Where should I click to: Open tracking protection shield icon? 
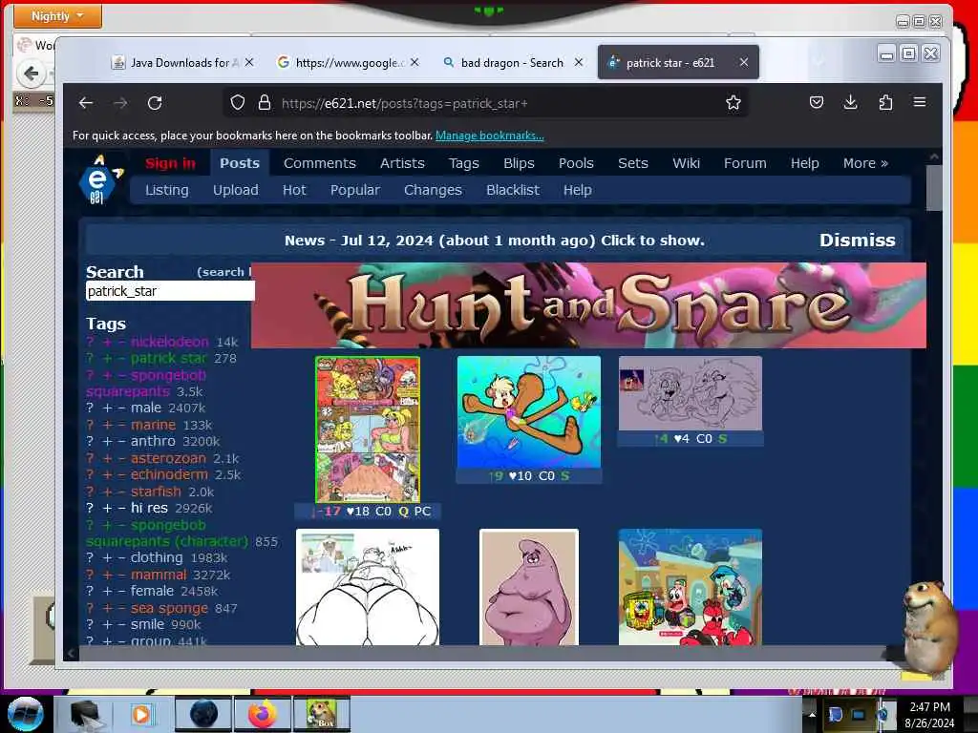(x=238, y=103)
